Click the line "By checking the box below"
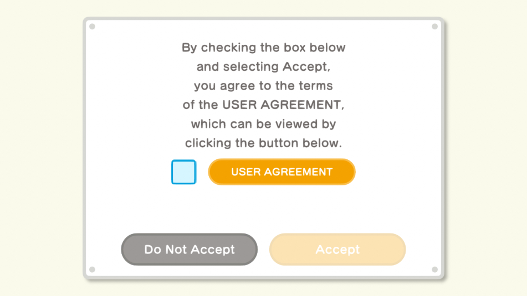 tap(263, 48)
